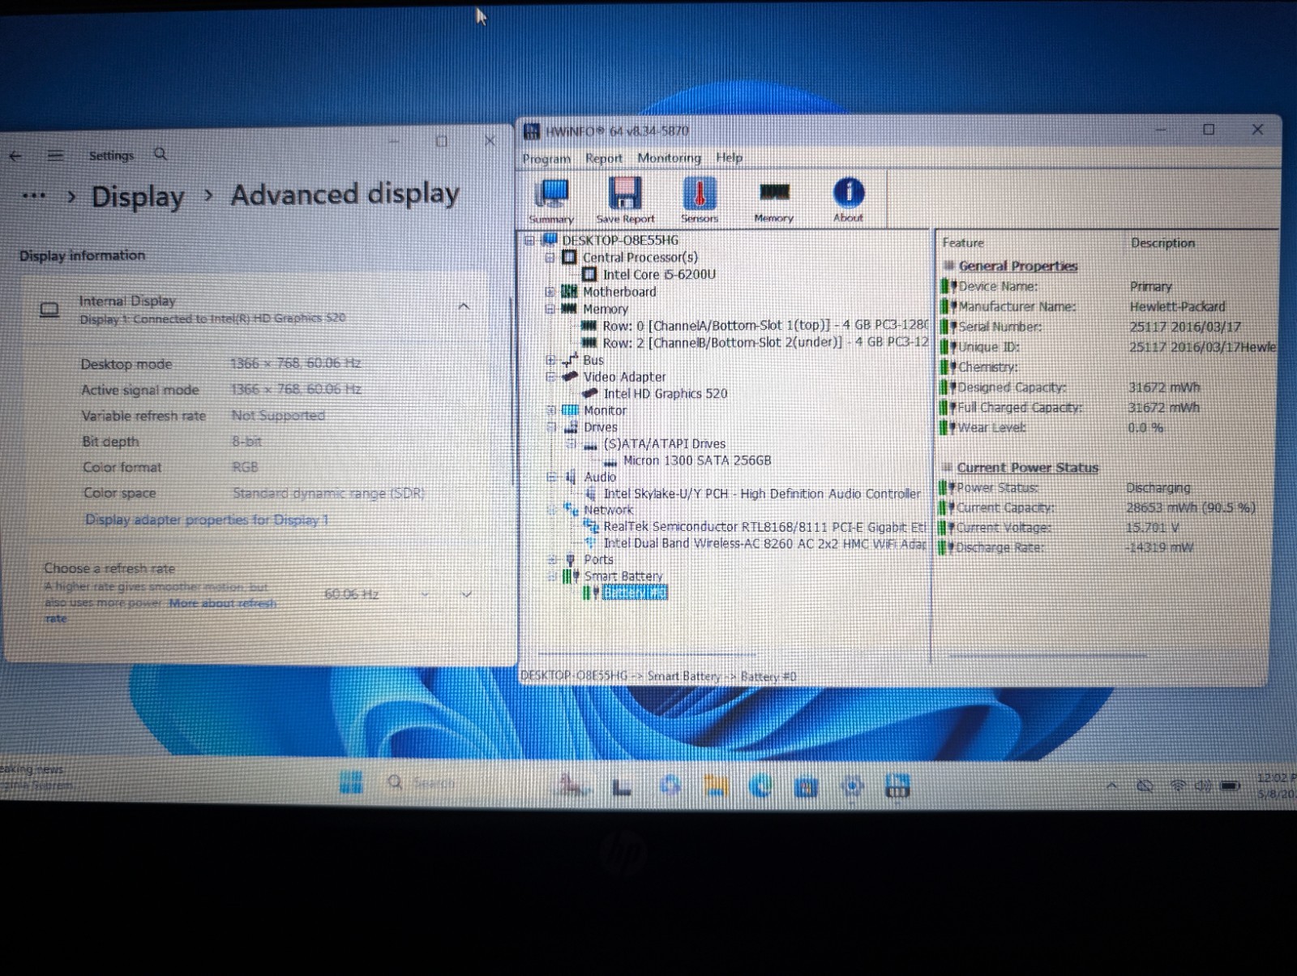Click the Current Capacity value 28653 mWh
Viewport: 1297px width, 976px height.
tap(1190, 507)
